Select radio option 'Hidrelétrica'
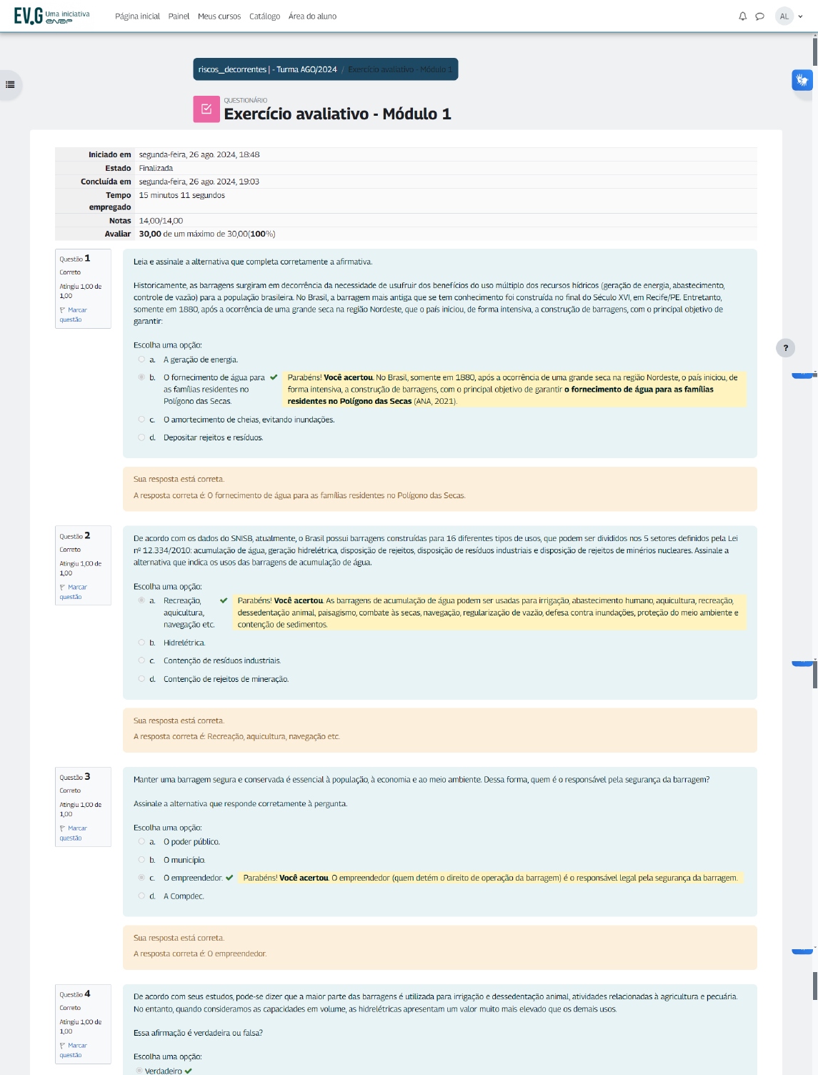 141,643
